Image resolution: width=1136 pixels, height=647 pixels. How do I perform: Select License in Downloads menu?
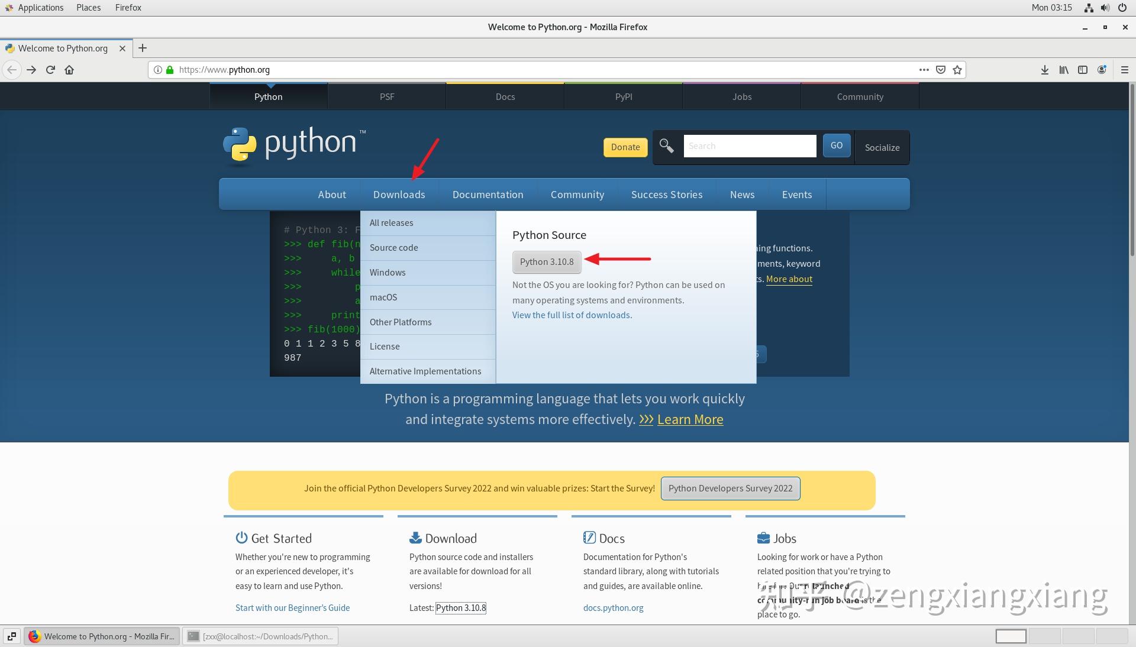428,347
